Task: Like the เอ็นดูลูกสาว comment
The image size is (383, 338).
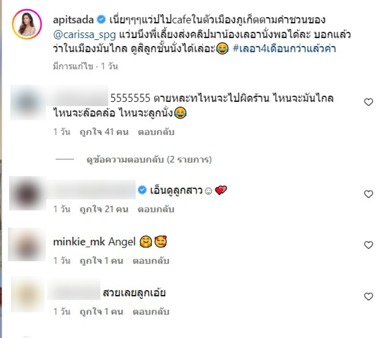Action: tap(368, 194)
